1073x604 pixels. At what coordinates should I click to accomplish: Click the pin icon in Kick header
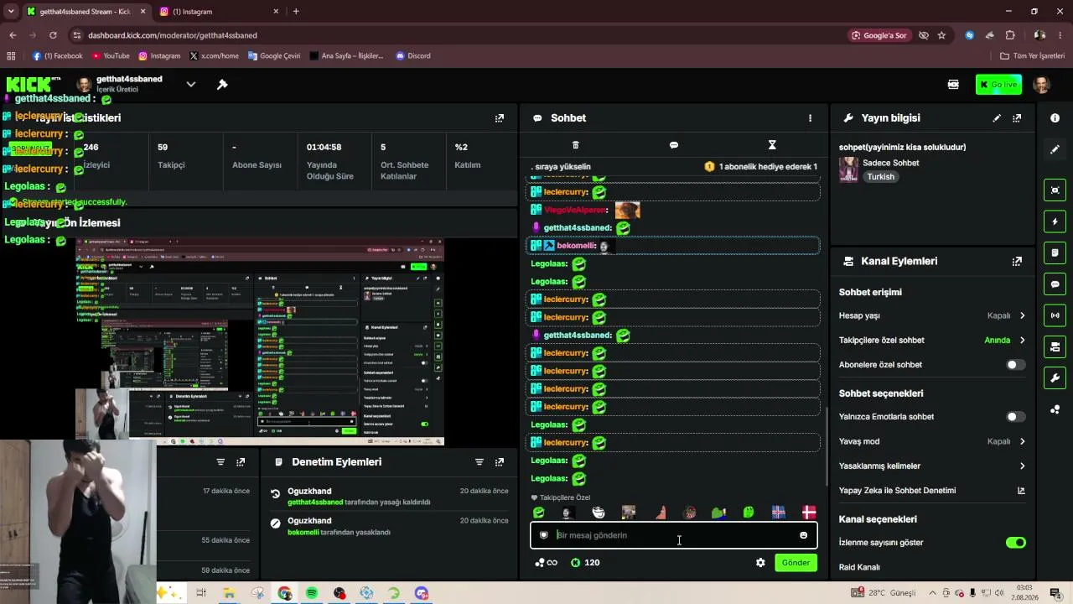[222, 85]
